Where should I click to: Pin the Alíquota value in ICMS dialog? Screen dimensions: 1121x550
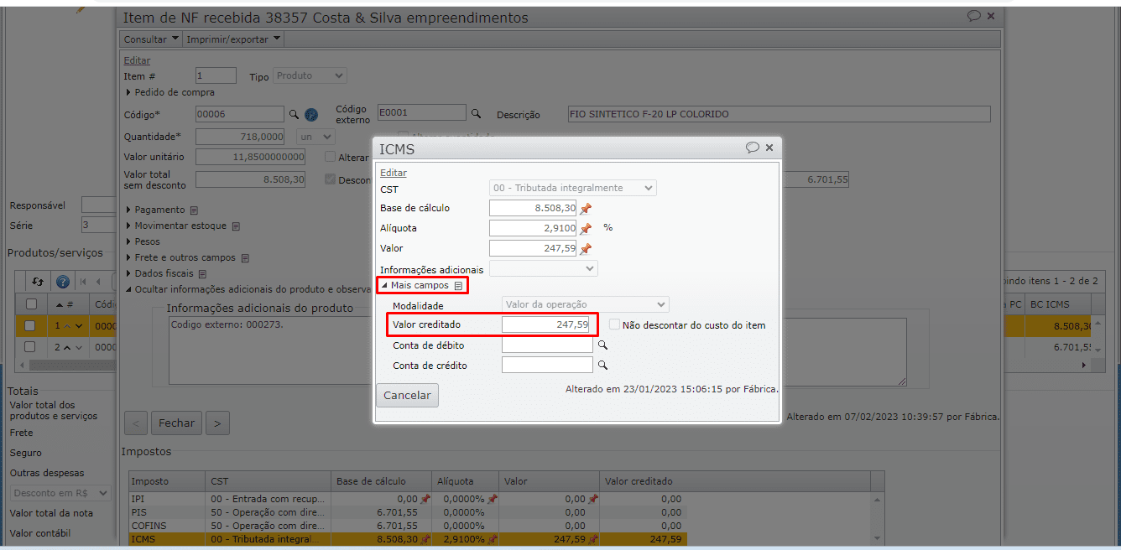586,229
